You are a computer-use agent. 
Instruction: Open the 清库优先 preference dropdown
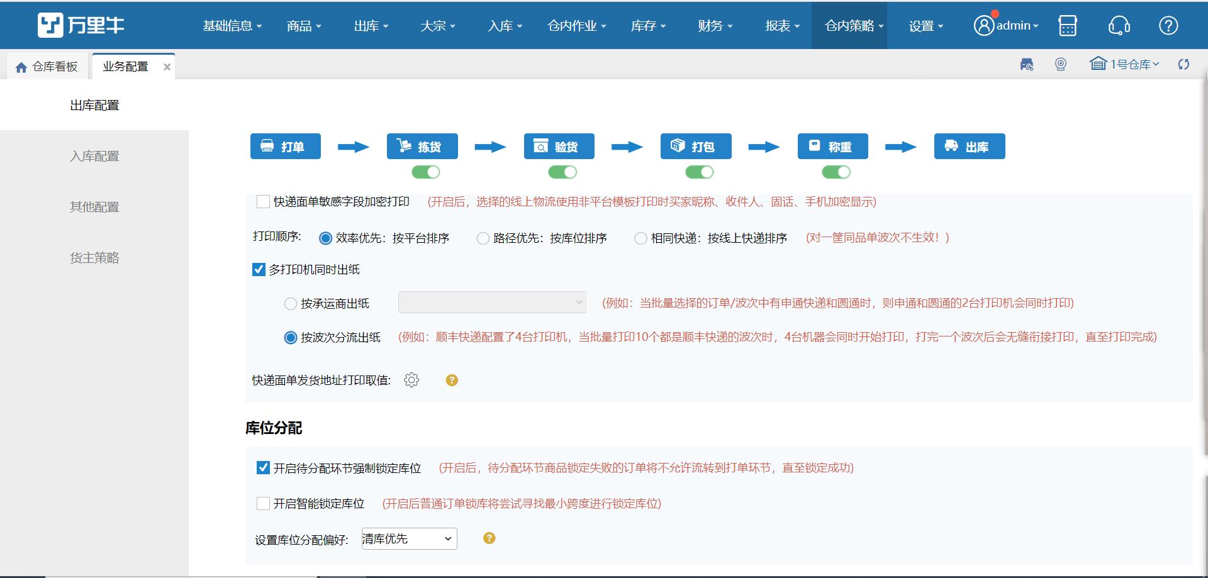(409, 538)
